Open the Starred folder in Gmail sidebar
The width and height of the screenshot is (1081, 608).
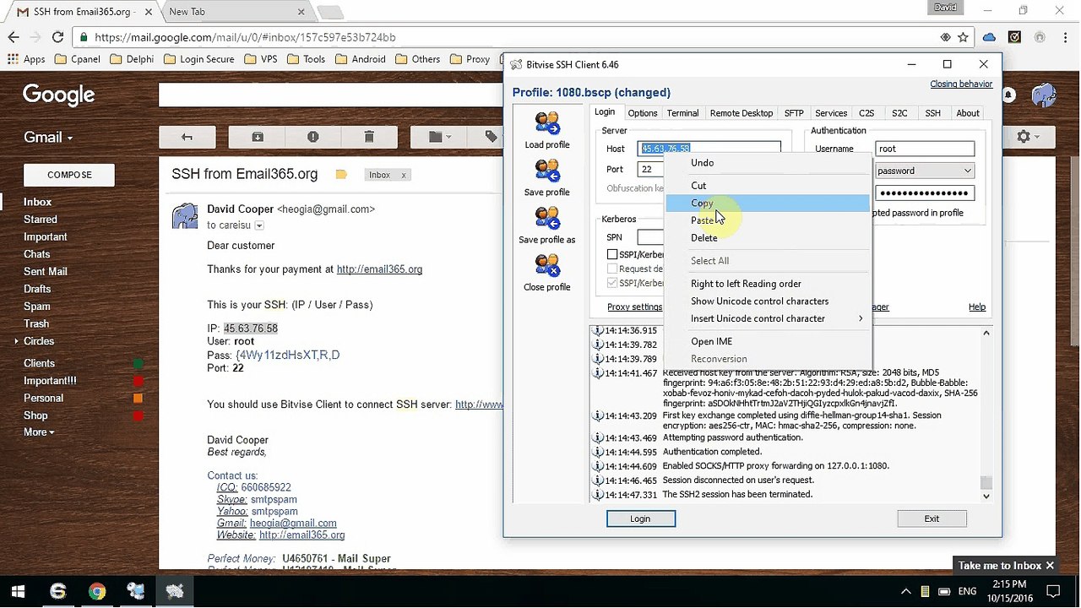[x=41, y=220]
